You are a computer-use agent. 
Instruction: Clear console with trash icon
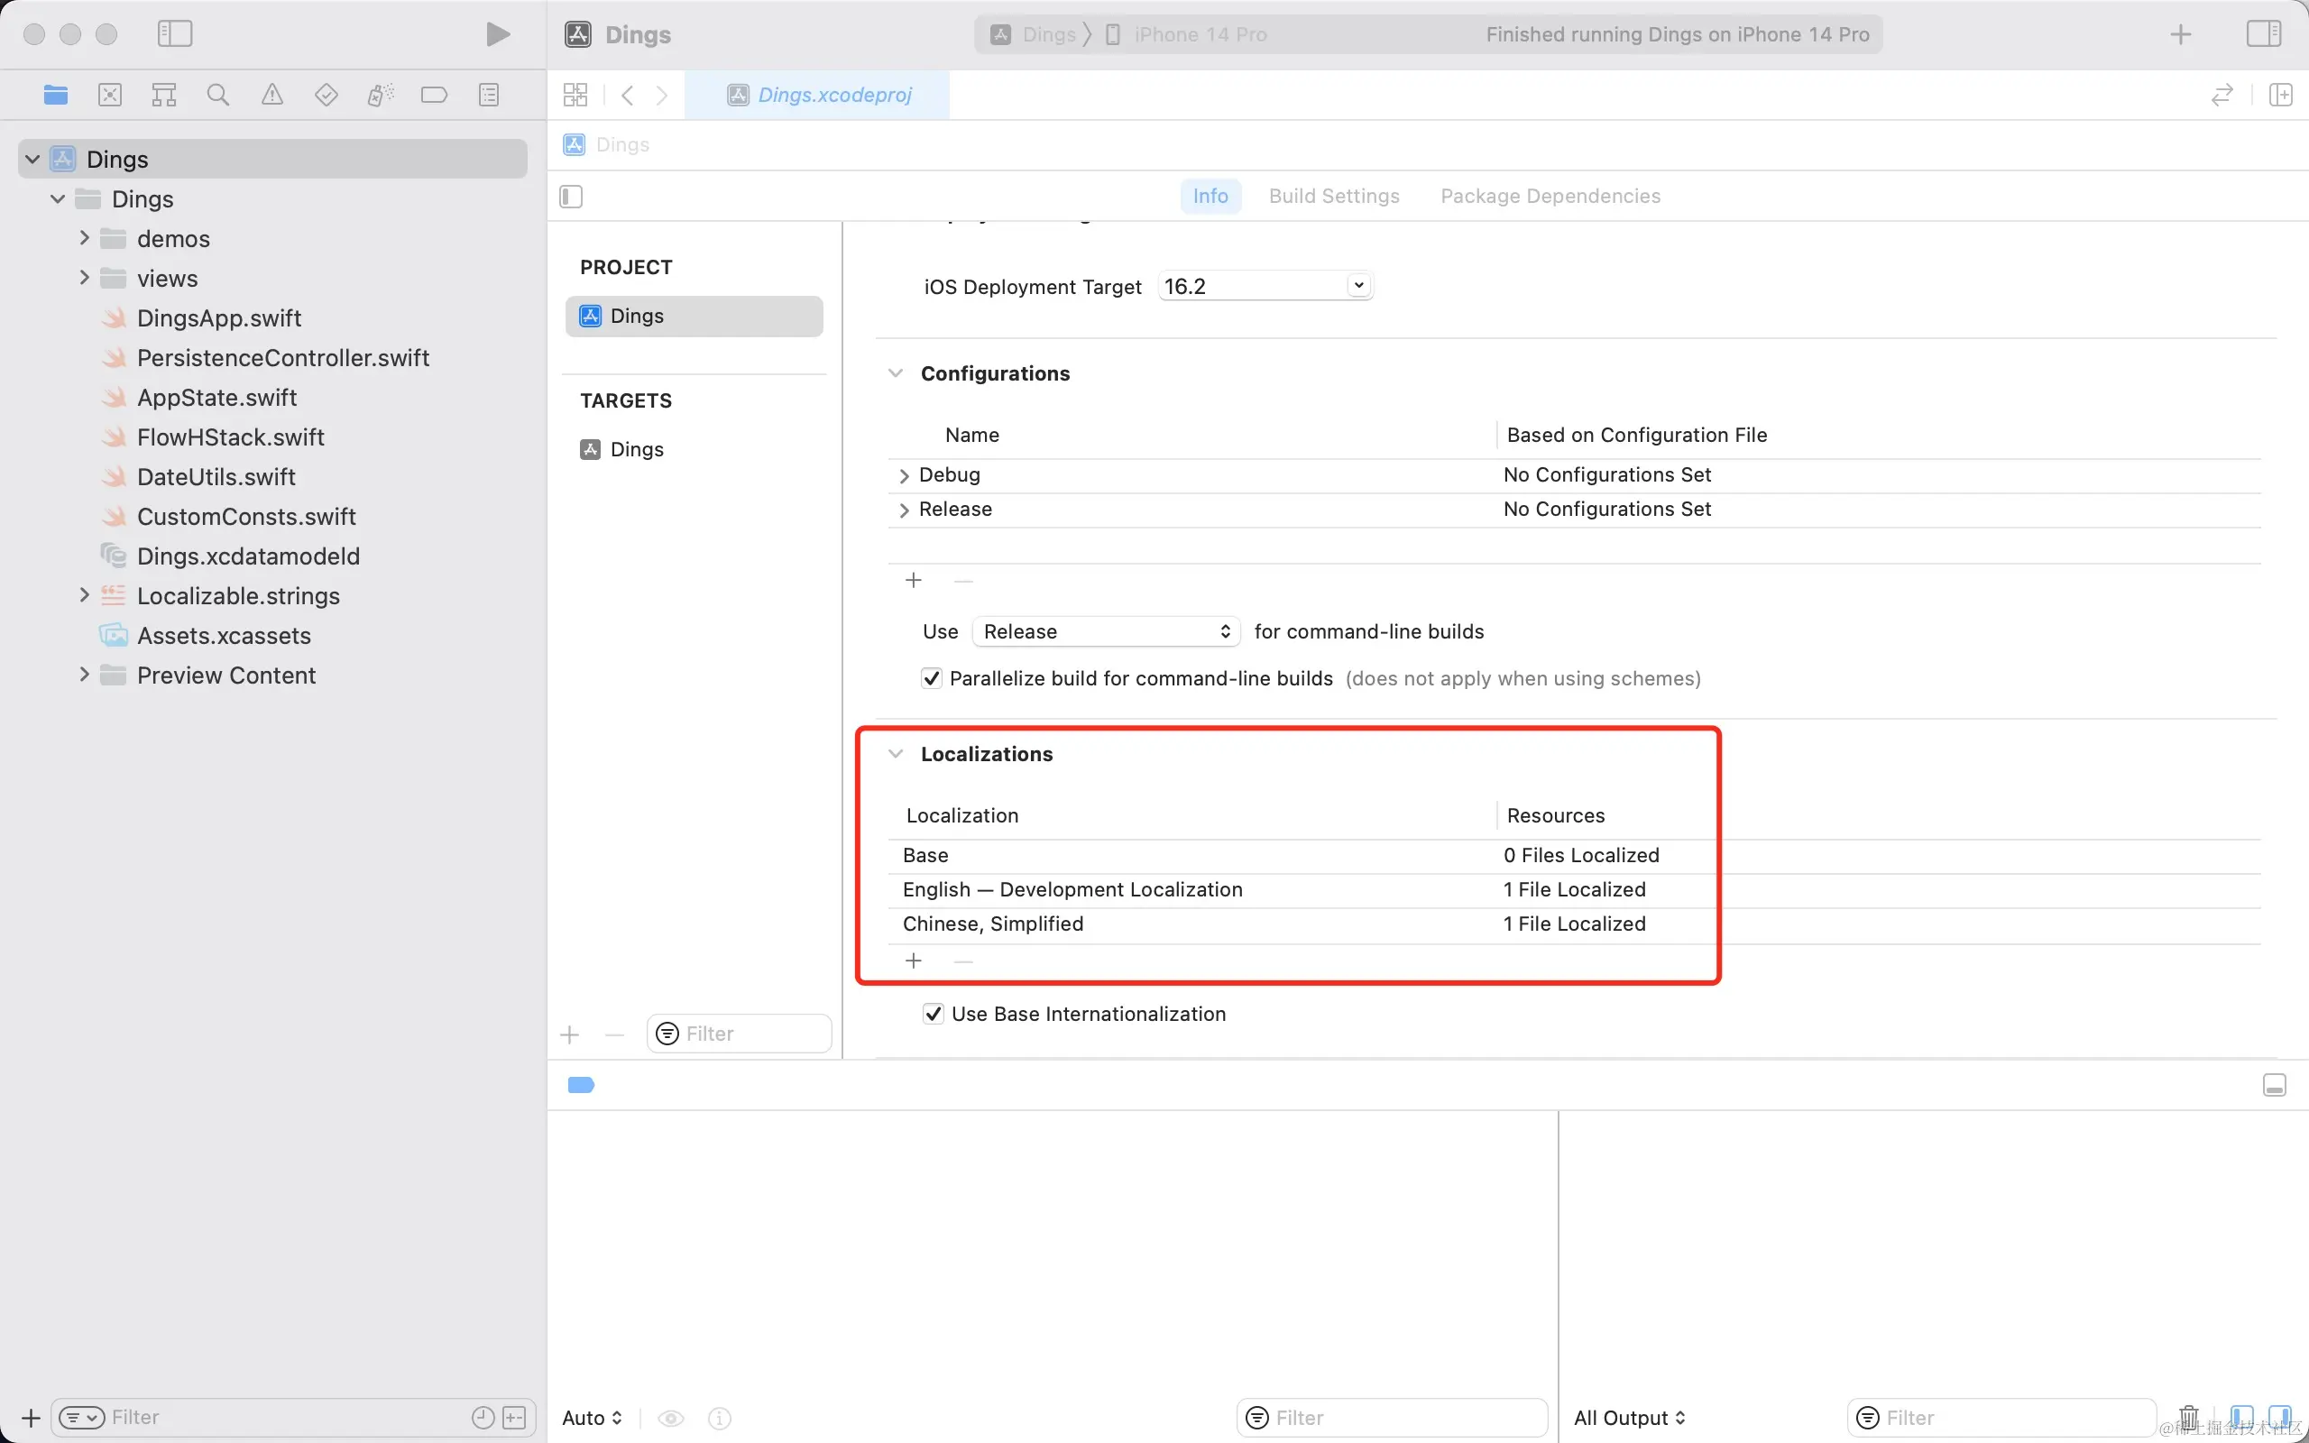[2189, 1416]
